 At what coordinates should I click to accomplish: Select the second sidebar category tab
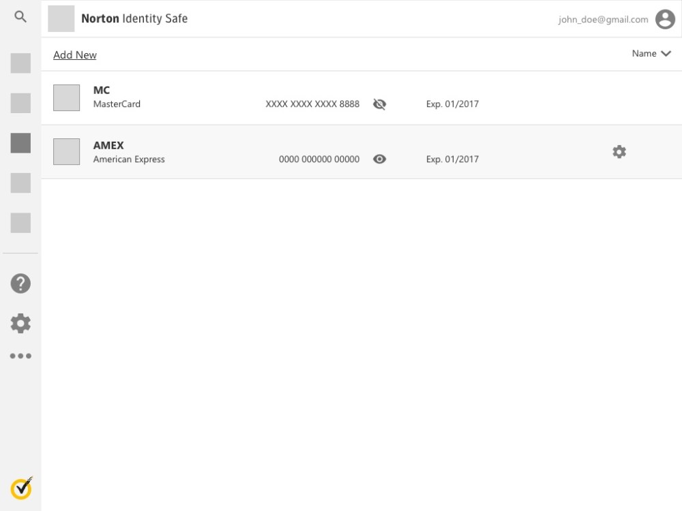pyautogui.click(x=20, y=103)
